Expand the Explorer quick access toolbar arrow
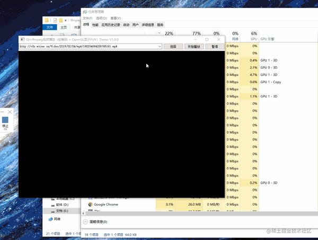 [66, 20]
